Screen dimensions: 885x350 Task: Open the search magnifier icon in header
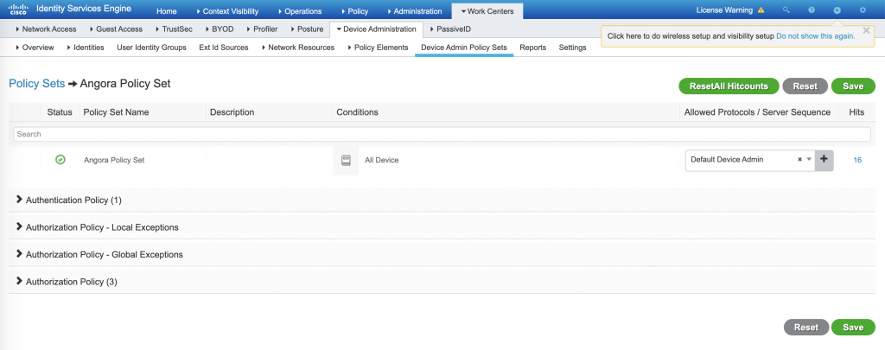pos(786,10)
